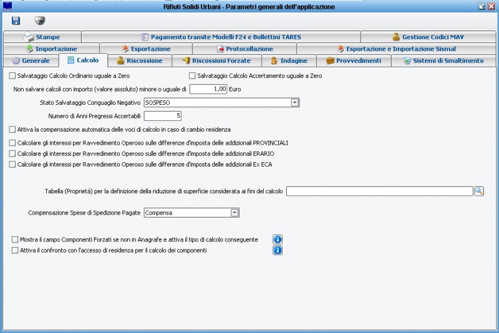This screenshot has height=333, width=499.
Task: Expand the Stato Salvataggio Conguaglio Negativo dropdown
Action: click(x=295, y=103)
